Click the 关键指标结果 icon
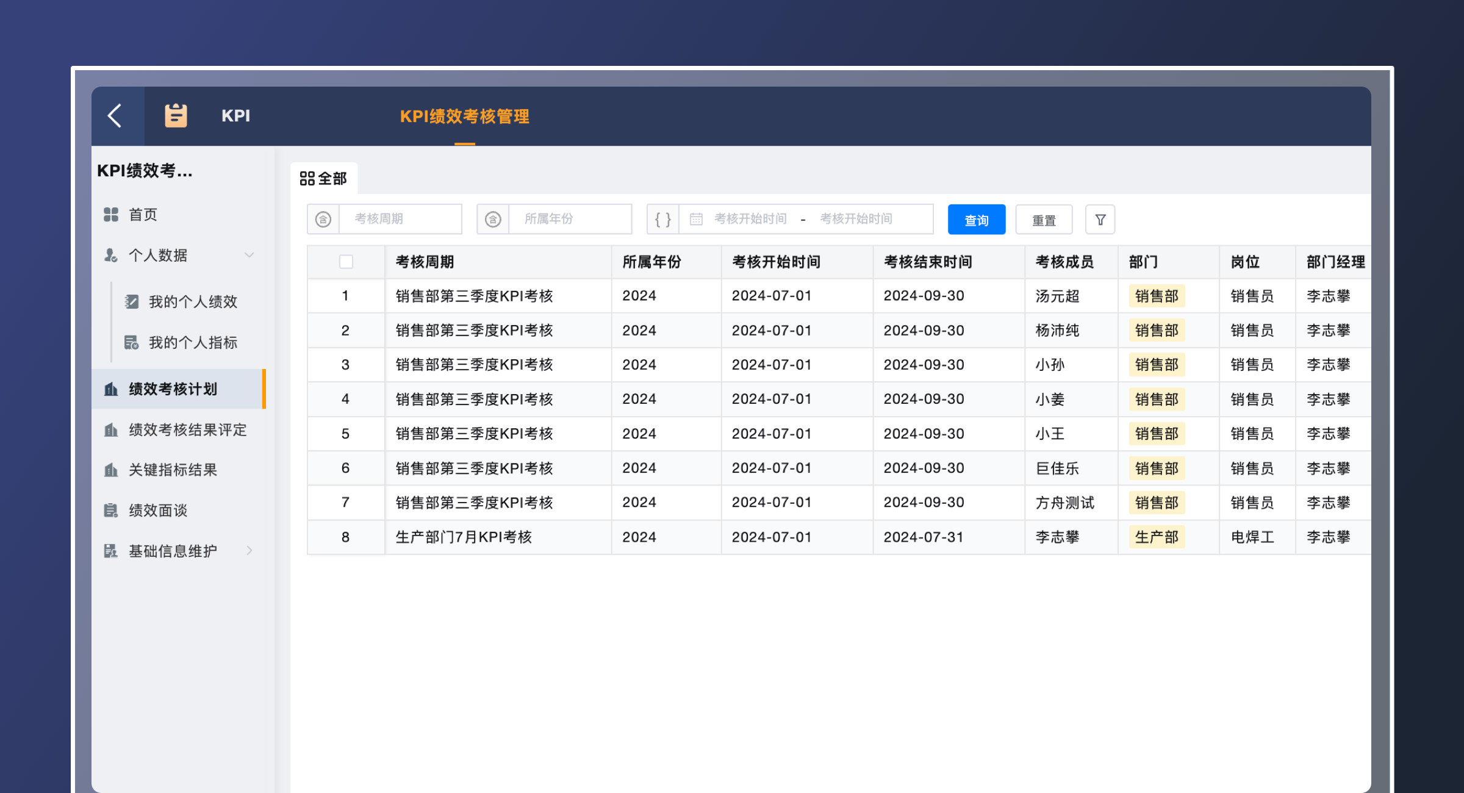The width and height of the screenshot is (1464, 793). (x=111, y=470)
